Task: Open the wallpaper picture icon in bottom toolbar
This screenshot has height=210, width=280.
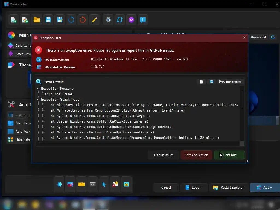Action: 70,184
